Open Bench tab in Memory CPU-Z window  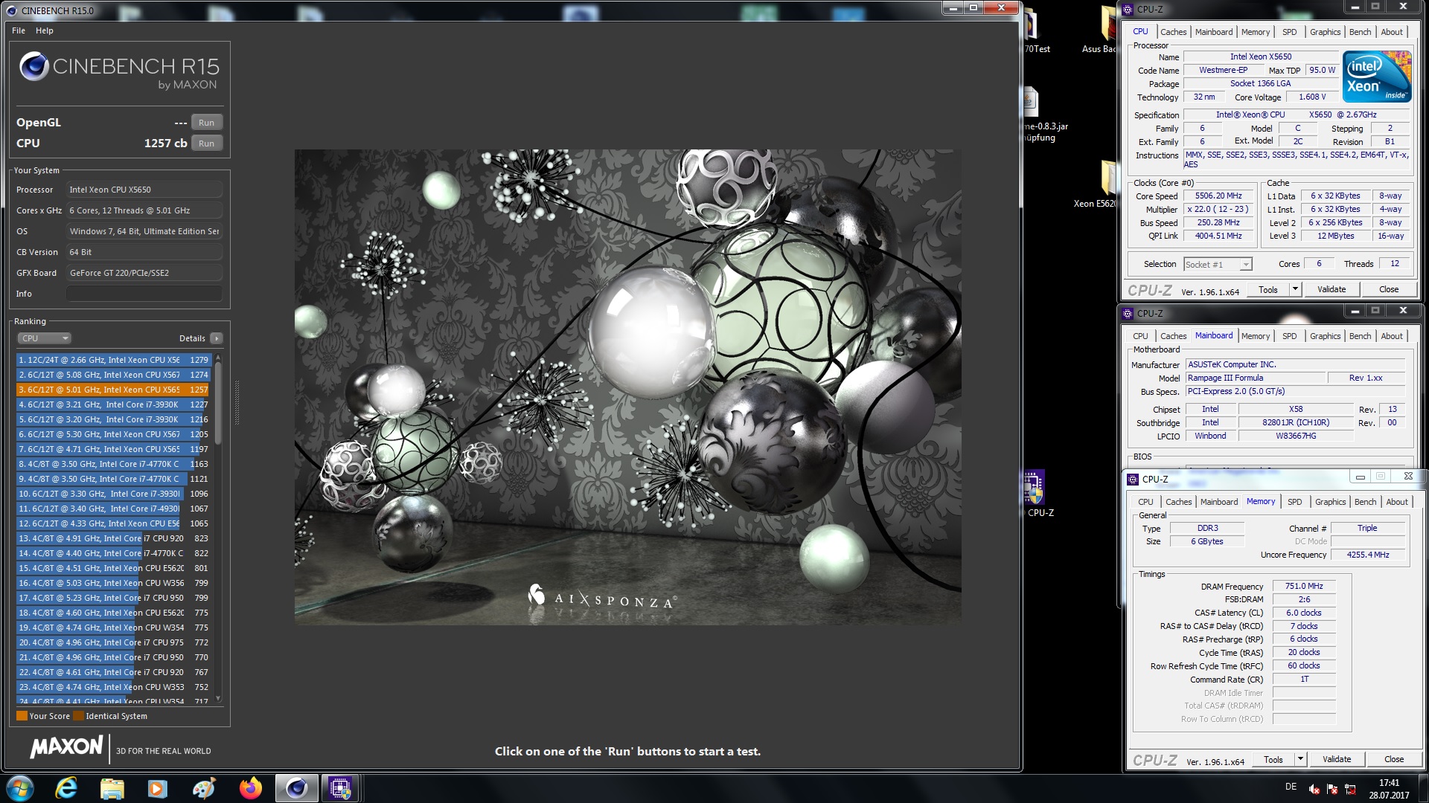[1365, 502]
